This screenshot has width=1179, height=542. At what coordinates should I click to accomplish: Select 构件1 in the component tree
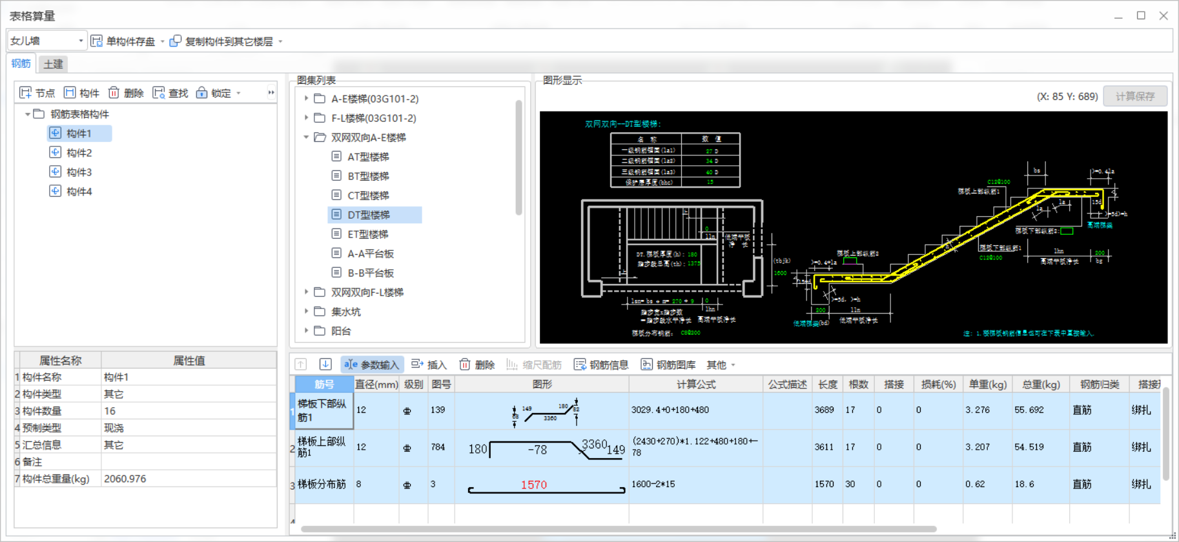[x=79, y=134]
